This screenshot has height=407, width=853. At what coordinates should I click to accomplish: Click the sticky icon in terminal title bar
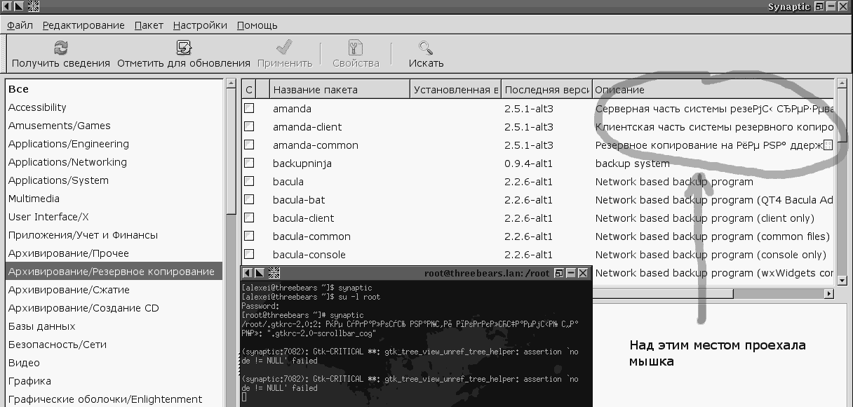tap(274, 273)
